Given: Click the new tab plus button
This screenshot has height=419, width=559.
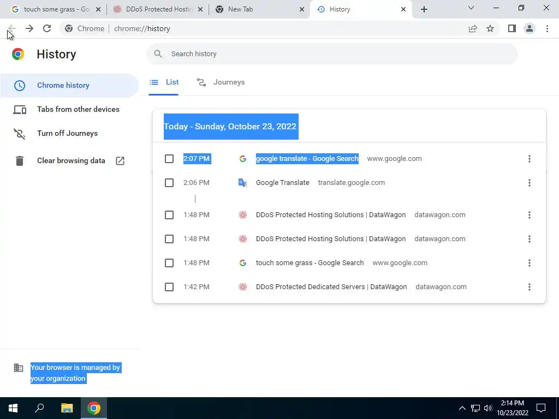Looking at the screenshot, I should [x=424, y=9].
